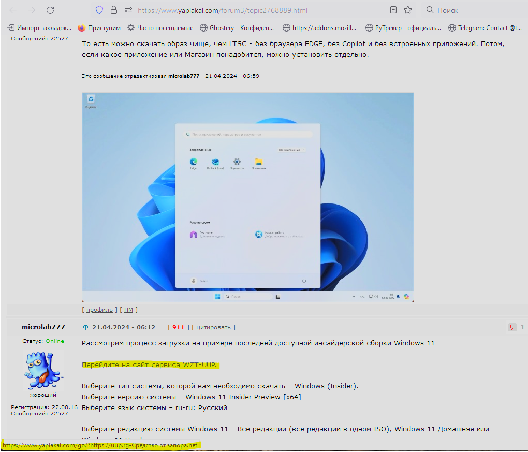Open the РуТрекер bookmark
This screenshot has width=528, height=452.
pos(403,28)
